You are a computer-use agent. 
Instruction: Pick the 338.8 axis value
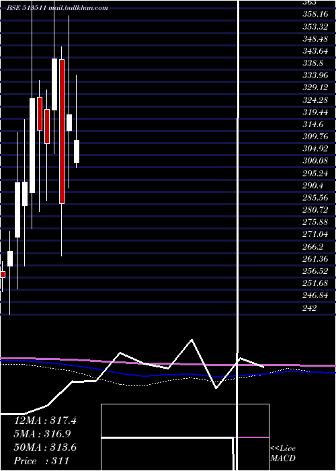[x=312, y=63]
